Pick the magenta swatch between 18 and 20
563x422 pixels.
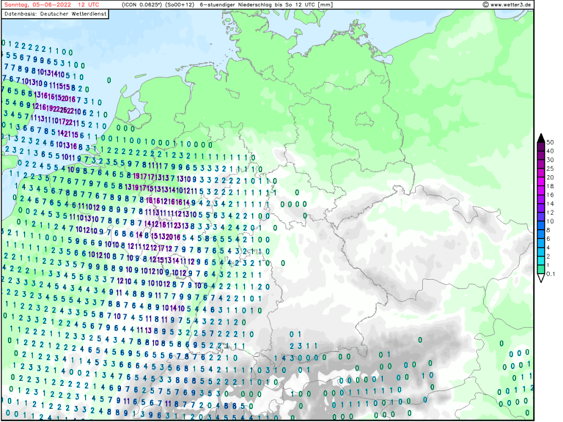541,182
